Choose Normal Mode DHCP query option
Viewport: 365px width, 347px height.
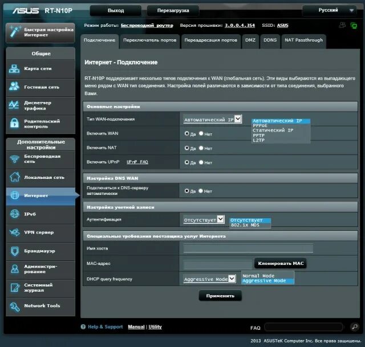(267, 276)
